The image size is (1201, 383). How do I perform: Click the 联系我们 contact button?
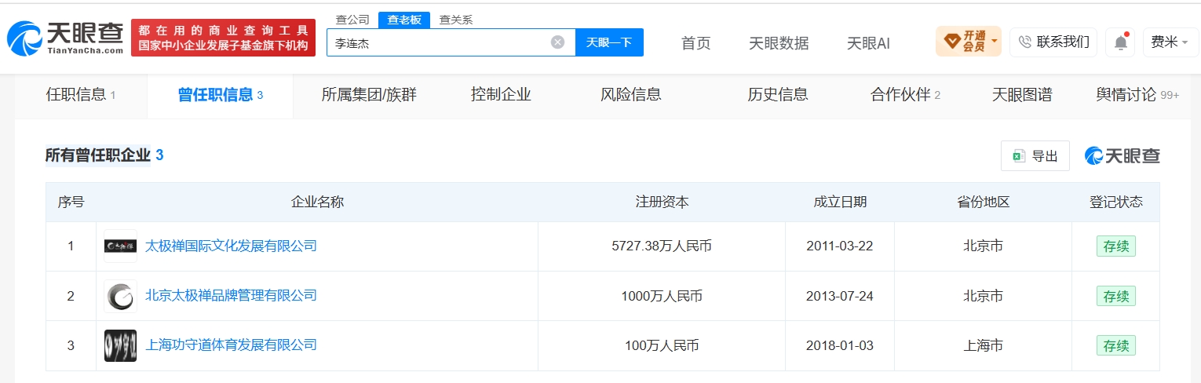click(x=1053, y=42)
